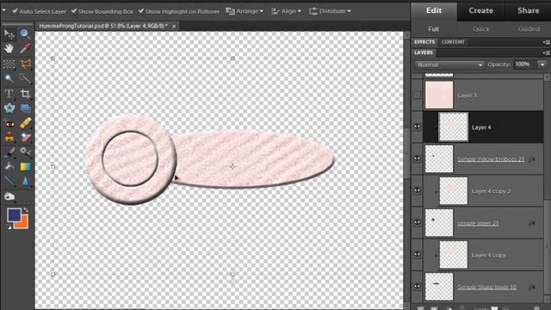Hide Layer 4 using eye icon
This screenshot has height=310, width=551.
(x=417, y=127)
